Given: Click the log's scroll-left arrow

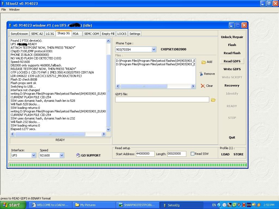Looking at the screenshot, I should tap(13, 134).
